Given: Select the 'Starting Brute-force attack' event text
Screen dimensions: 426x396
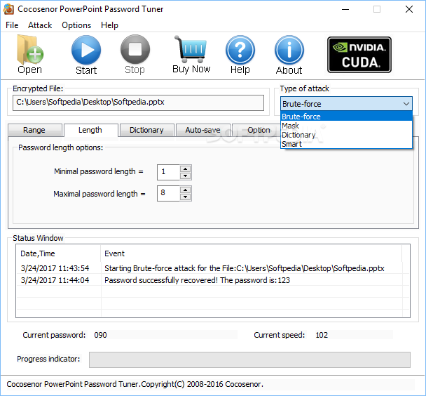Looking at the screenshot, I should tap(245, 268).
